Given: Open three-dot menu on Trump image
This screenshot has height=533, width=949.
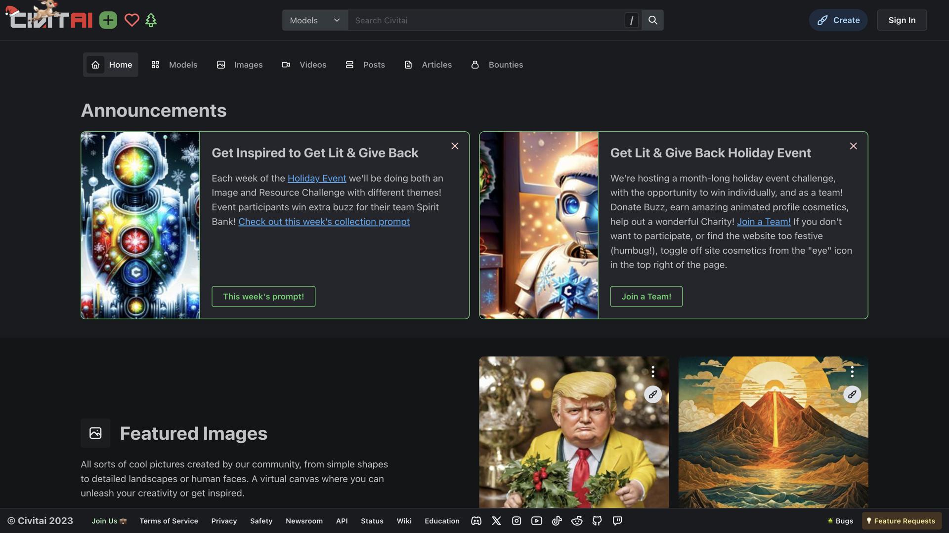Looking at the screenshot, I should tap(652, 371).
